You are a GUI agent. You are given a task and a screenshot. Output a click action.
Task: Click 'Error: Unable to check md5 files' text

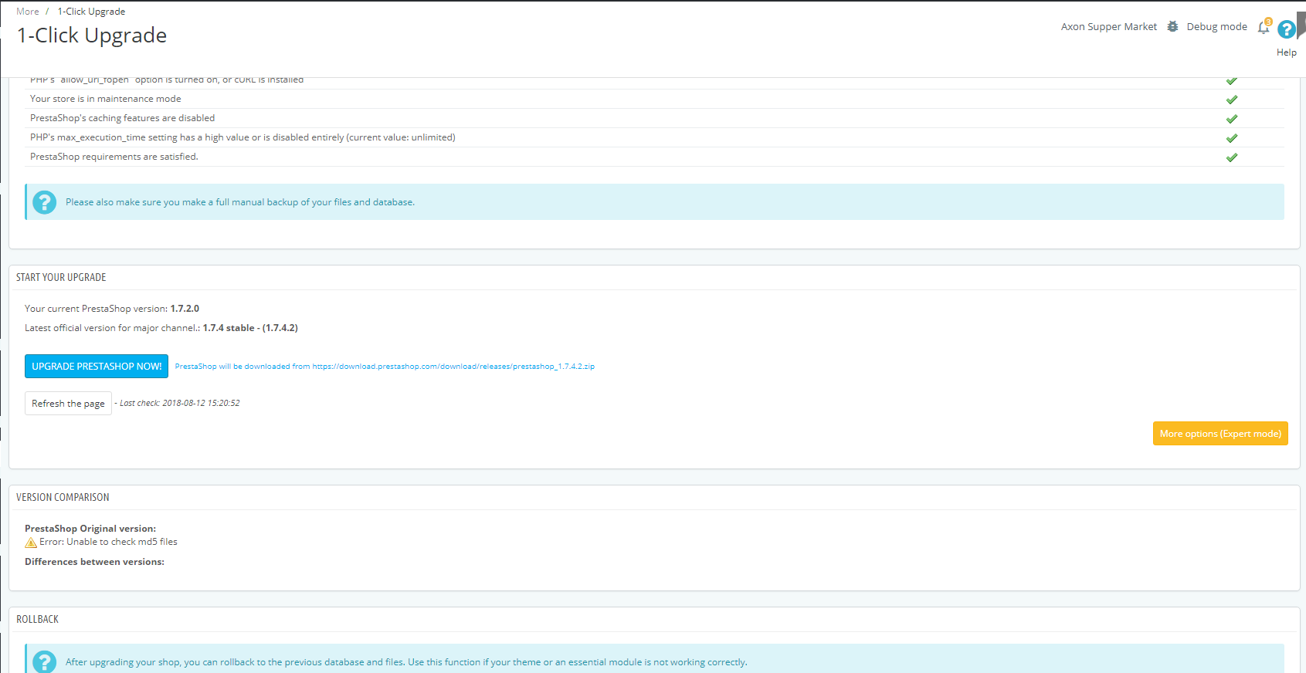pyautogui.click(x=109, y=542)
